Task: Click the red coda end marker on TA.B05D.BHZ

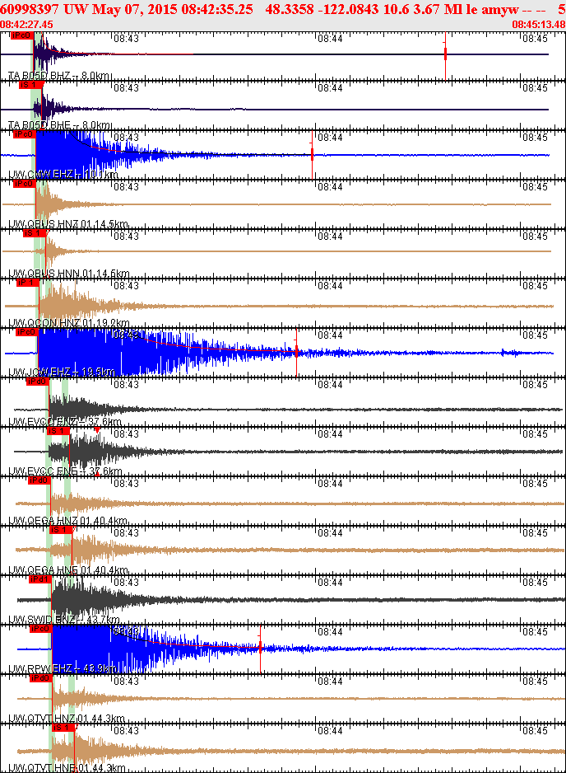Action: [445, 54]
